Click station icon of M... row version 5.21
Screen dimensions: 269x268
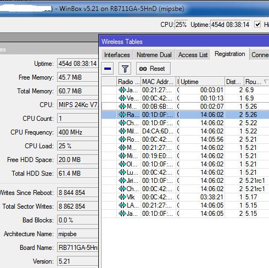(x=122, y=148)
